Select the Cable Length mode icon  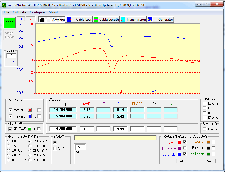pos(96,20)
